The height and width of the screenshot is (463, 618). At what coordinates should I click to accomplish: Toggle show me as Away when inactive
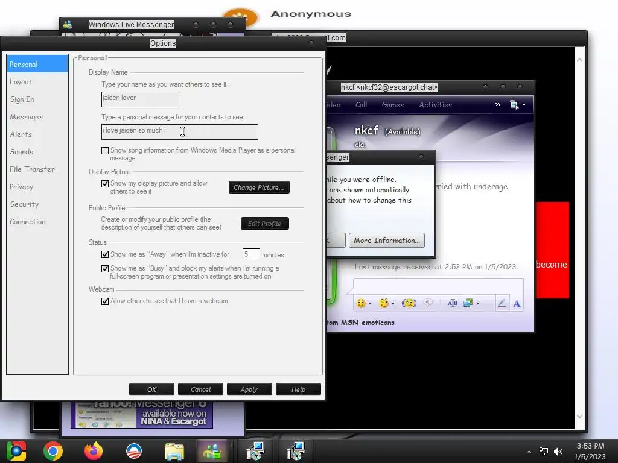click(x=105, y=254)
